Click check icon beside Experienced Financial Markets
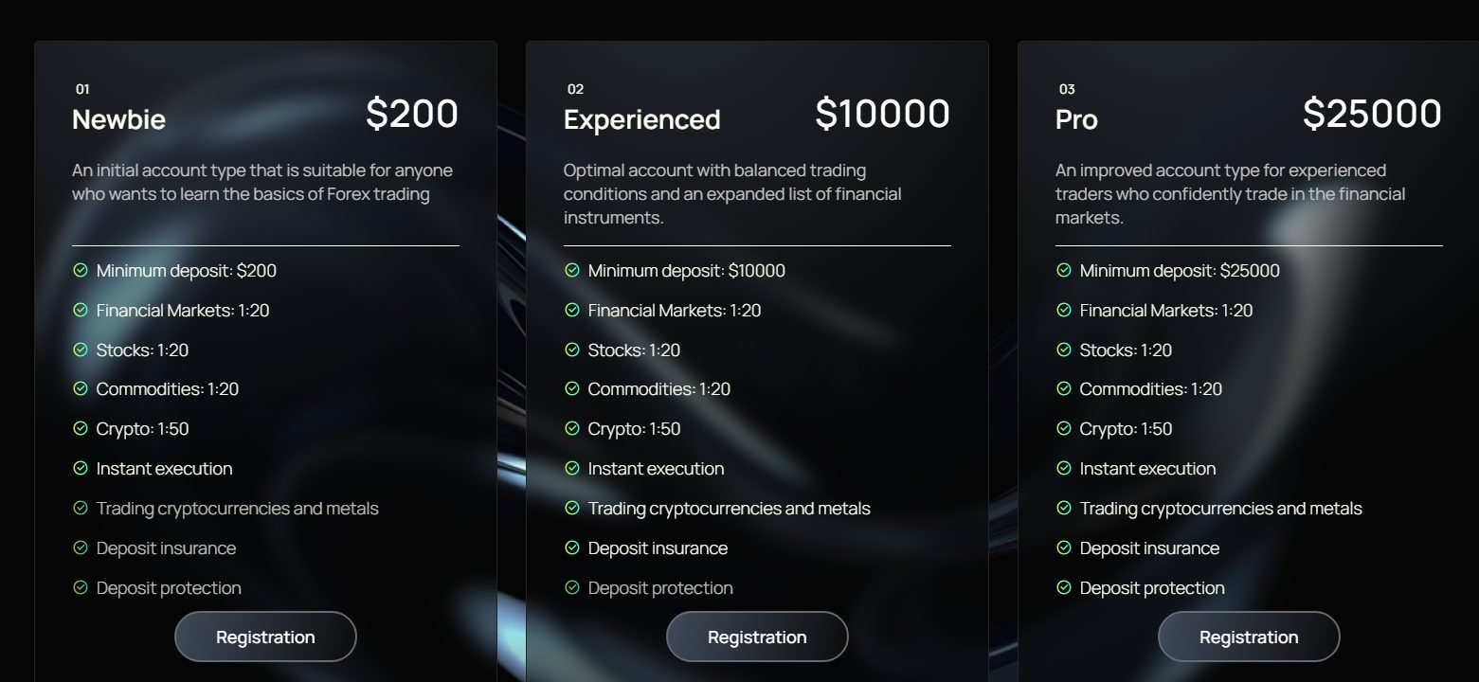This screenshot has width=1479, height=682. [572, 310]
